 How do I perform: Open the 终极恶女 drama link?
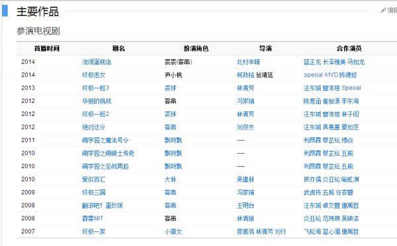(94, 75)
